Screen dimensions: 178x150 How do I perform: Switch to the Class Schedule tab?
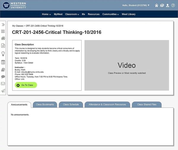71,105
